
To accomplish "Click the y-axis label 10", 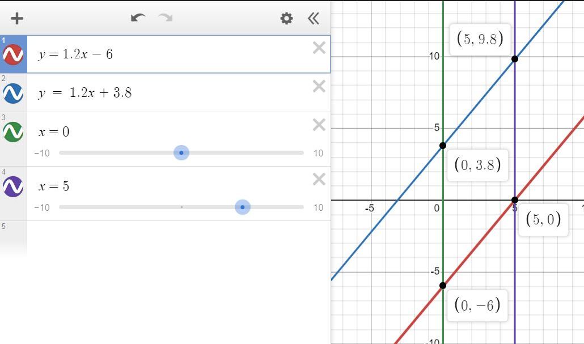I will [x=434, y=56].
